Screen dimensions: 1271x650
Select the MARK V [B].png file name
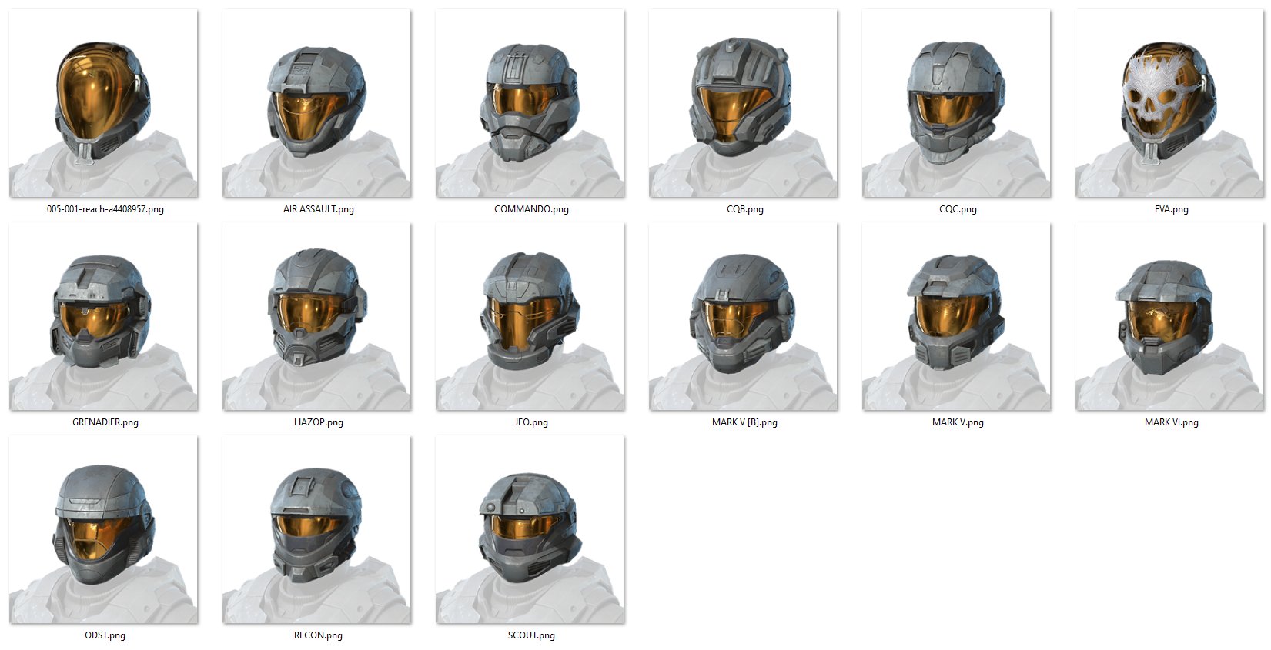point(744,422)
